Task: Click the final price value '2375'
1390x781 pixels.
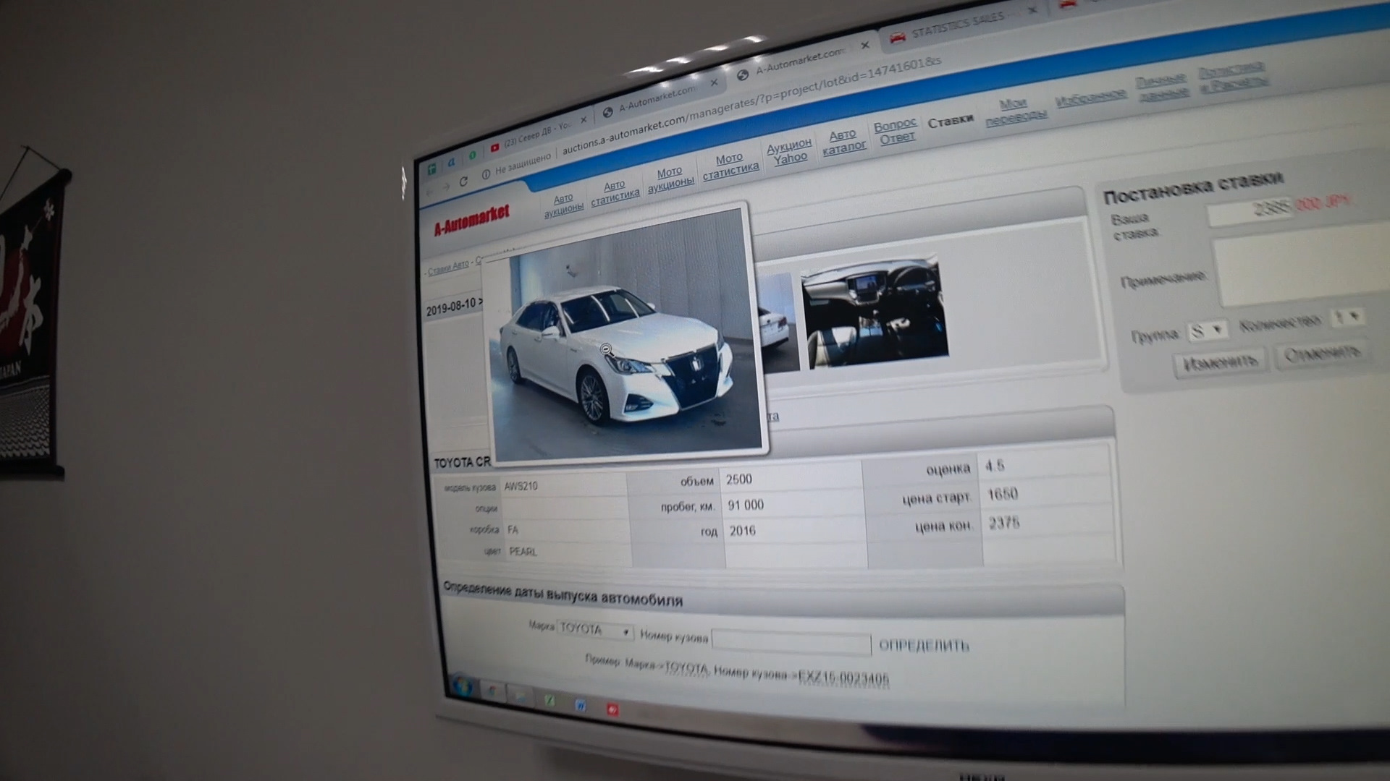Action: (x=1004, y=524)
